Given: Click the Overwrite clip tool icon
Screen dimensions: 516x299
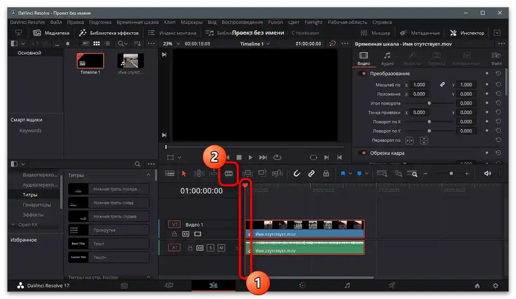Looking at the screenshot, I should (262, 173).
